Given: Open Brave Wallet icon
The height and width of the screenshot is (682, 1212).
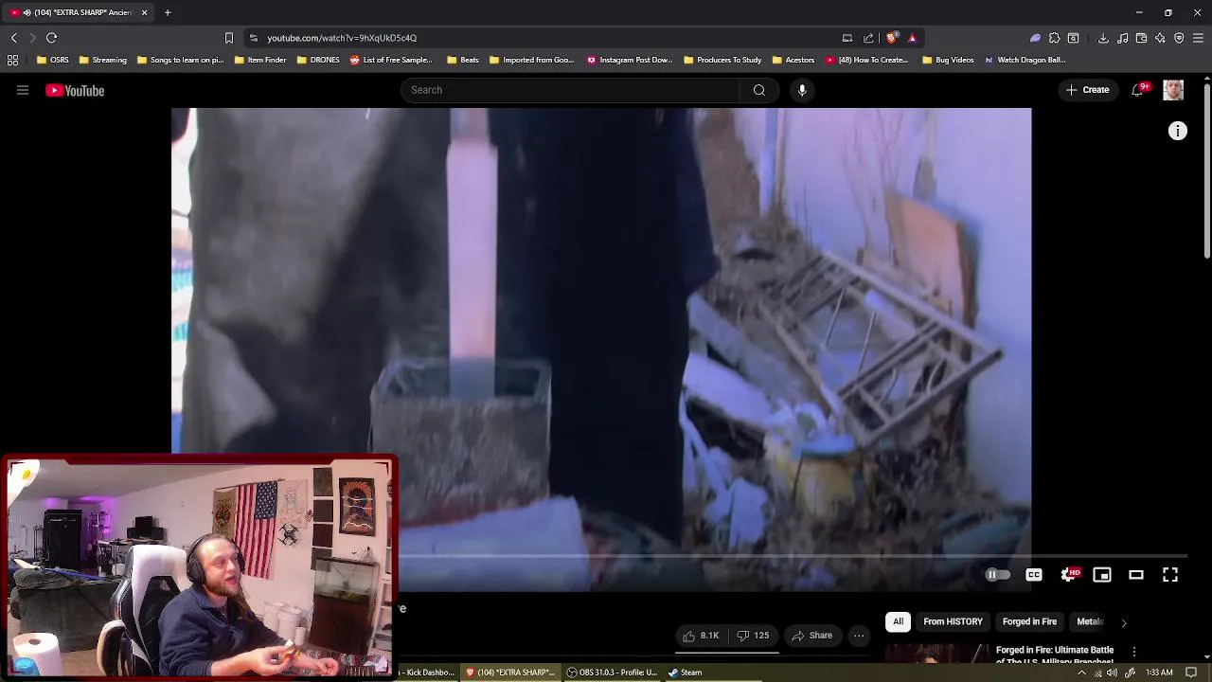Looking at the screenshot, I should pos(1141,38).
